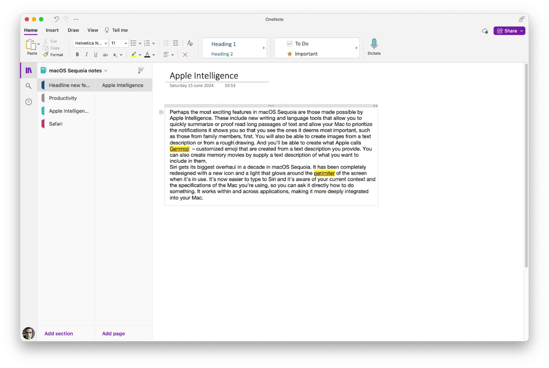Expand the subscript options arrow
This screenshot has width=549, height=368.
[x=121, y=55]
